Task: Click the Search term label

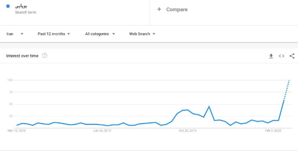Action: [26, 12]
